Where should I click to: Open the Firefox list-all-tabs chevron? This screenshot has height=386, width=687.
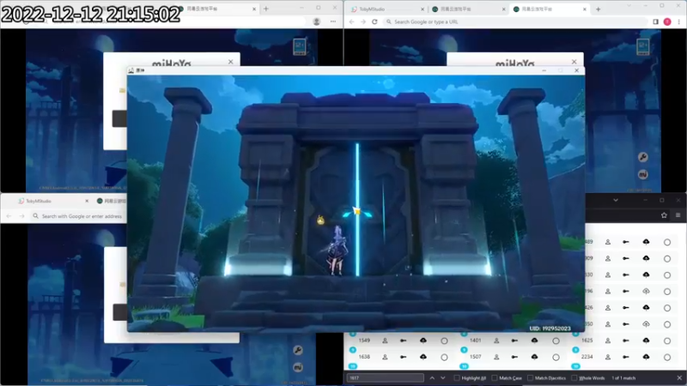(616, 201)
